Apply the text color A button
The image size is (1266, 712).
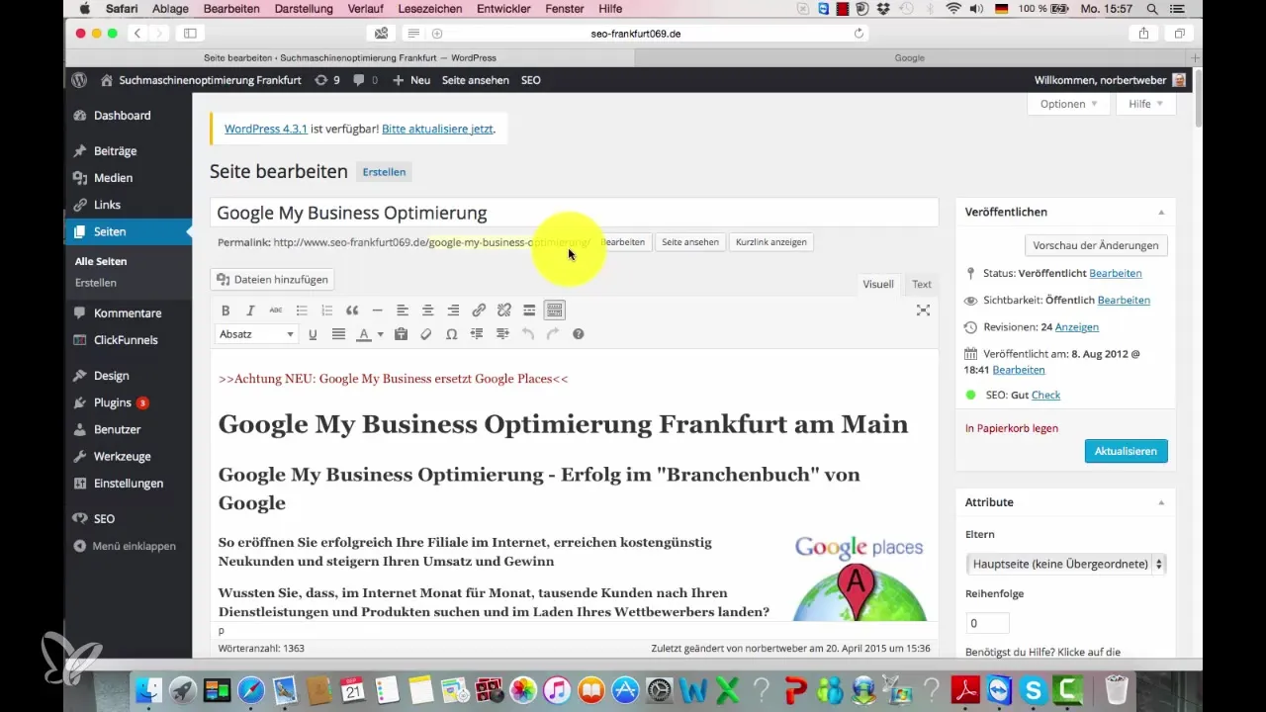(x=363, y=334)
